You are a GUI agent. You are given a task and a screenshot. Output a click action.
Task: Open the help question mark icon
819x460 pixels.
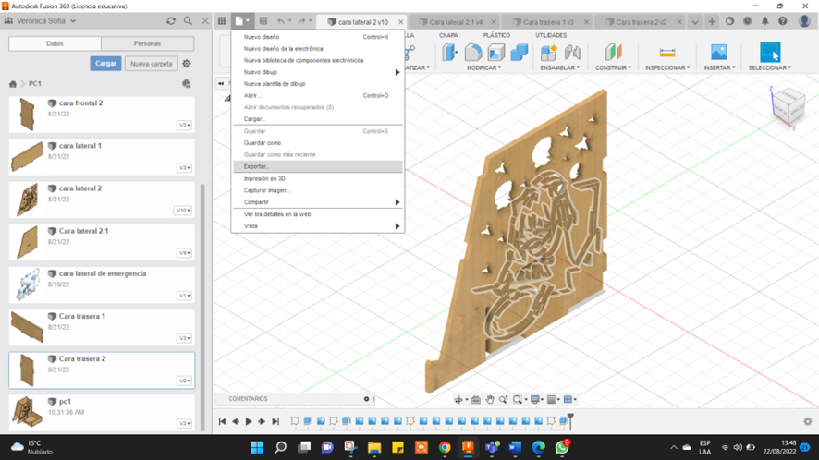point(782,21)
